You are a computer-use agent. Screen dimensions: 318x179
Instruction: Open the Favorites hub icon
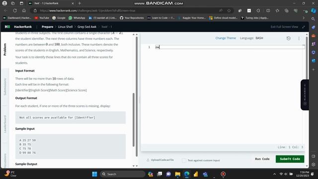[277, 10]
